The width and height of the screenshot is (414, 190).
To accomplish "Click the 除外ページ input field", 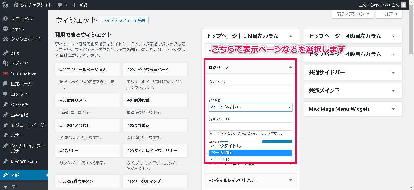I will (250, 127).
